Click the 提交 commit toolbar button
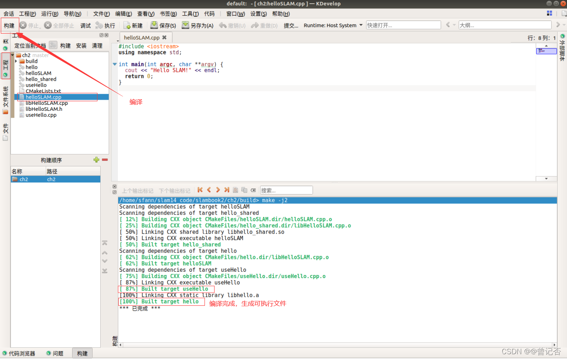Screen dimensions: 567x359 [x=291, y=26]
